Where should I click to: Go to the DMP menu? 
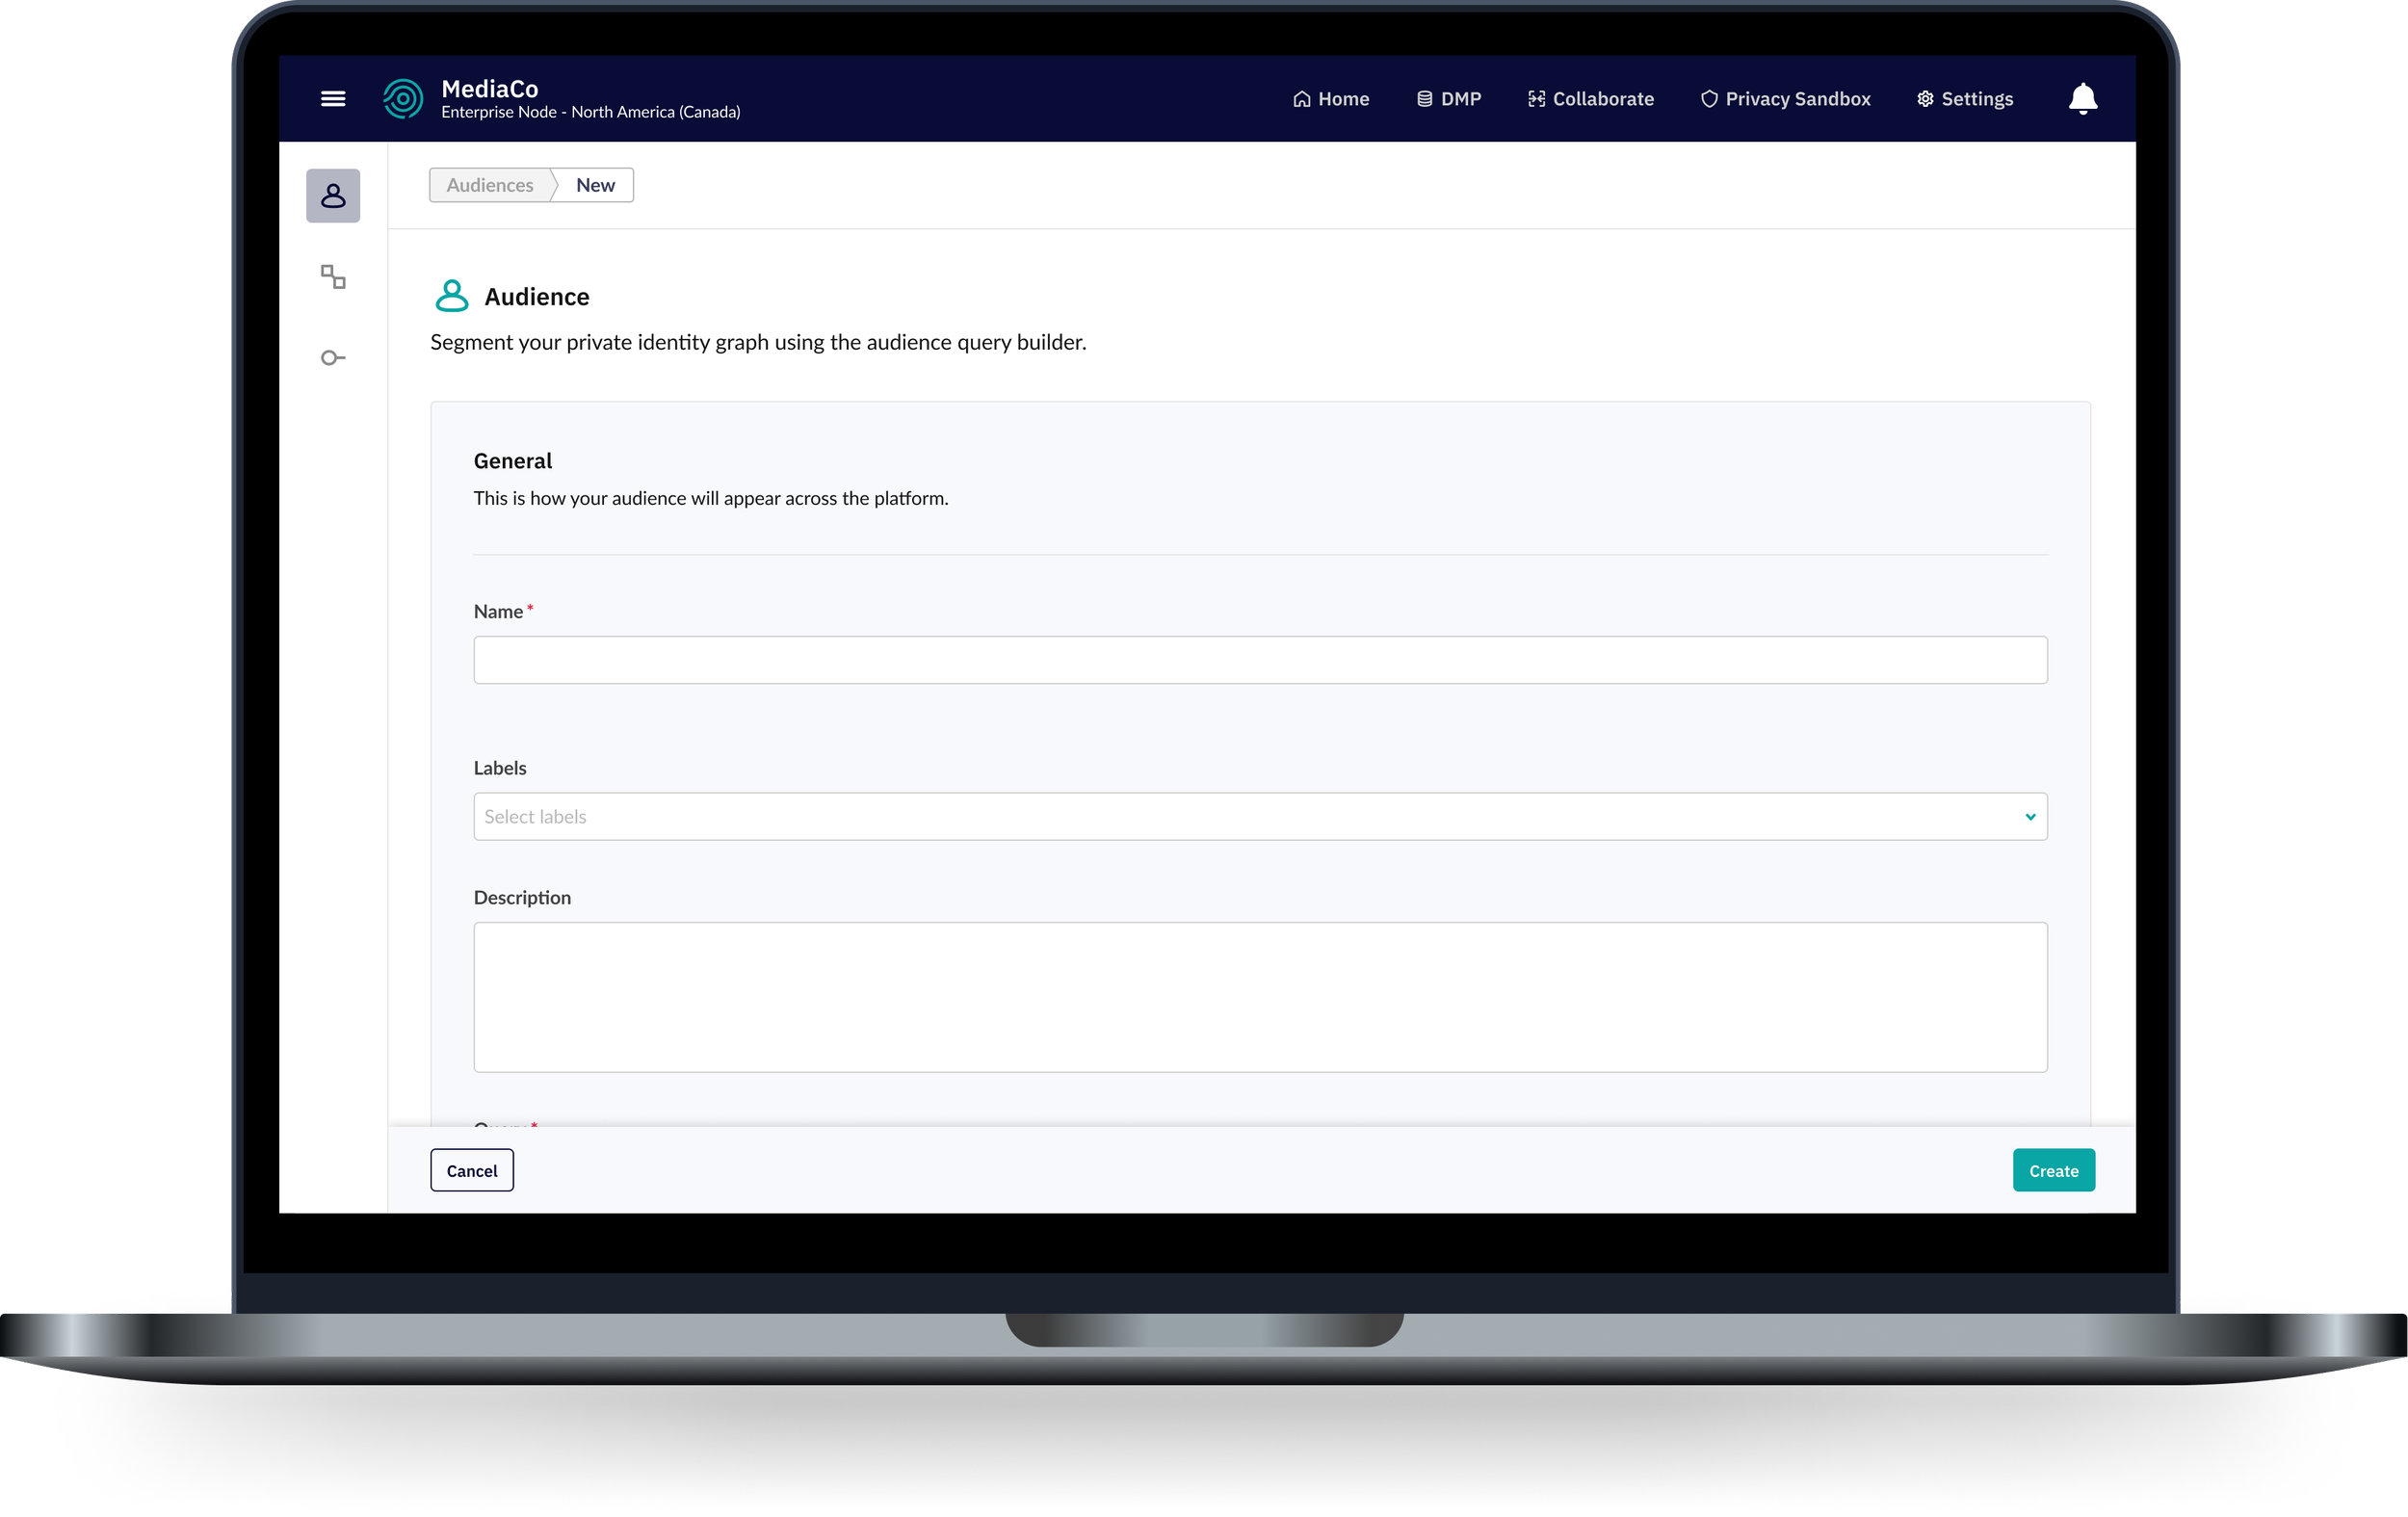(1449, 99)
